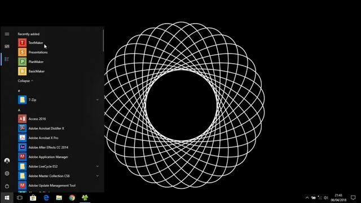
Task: Launch Presentations from recently added
Action: (x=23, y=52)
